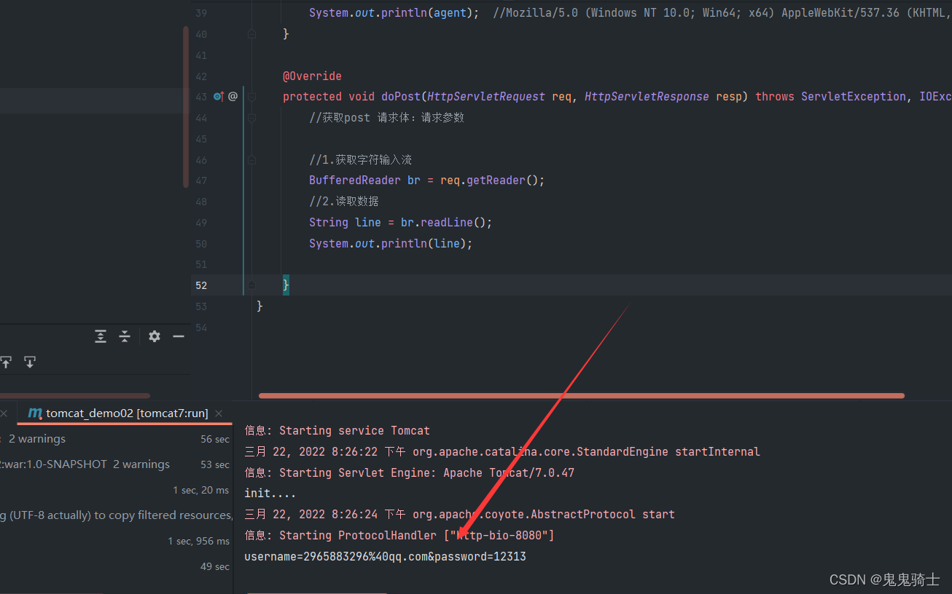Click System.out.println(line) statement
Image resolution: width=952 pixels, height=594 pixels.
(391, 244)
